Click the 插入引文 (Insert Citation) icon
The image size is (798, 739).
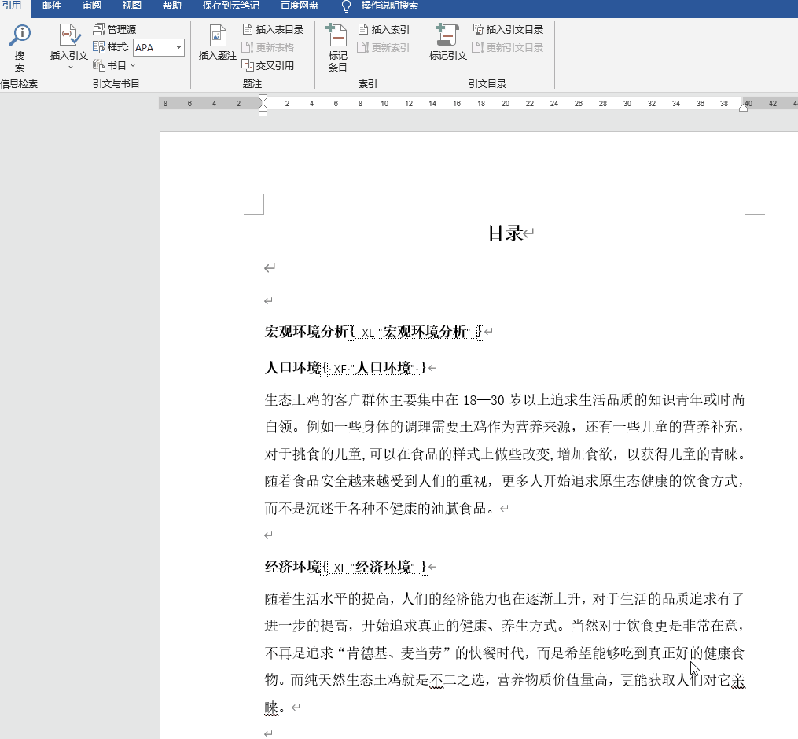69,42
